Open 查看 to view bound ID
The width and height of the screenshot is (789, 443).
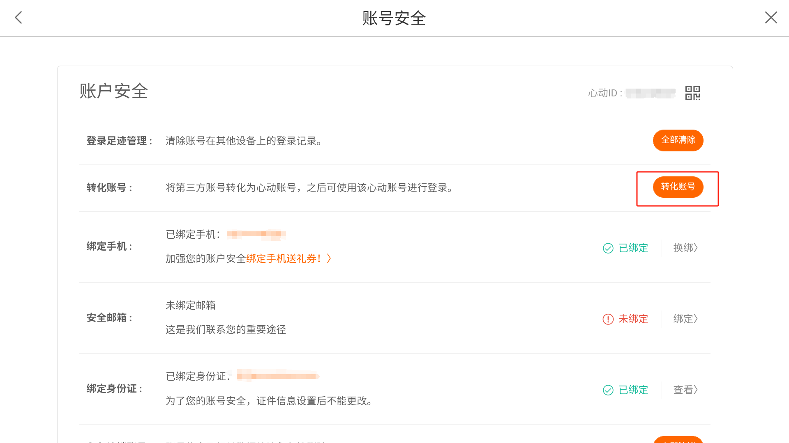tap(685, 390)
